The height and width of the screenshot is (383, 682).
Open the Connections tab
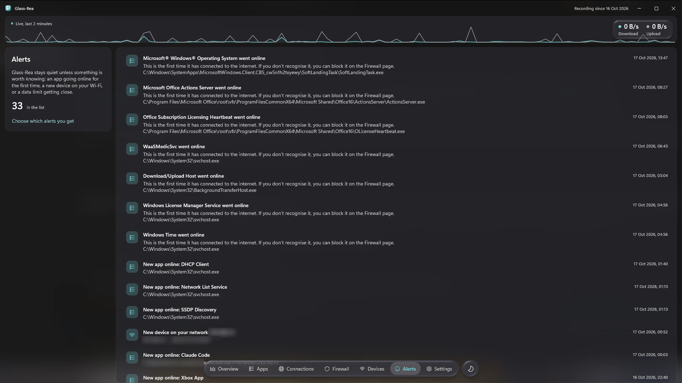(296, 369)
